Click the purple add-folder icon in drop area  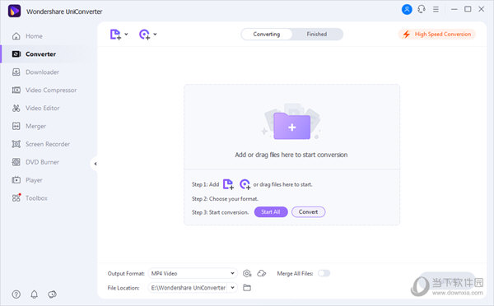tap(292, 125)
